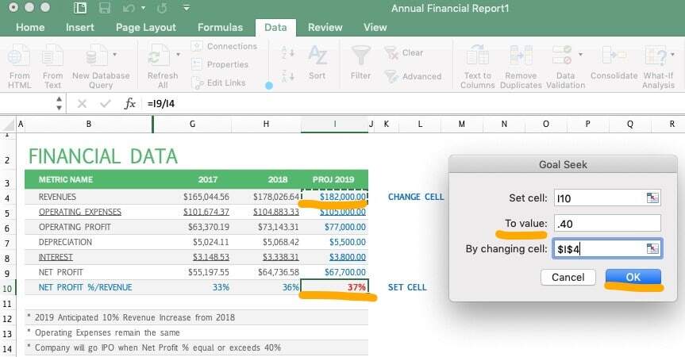Viewport: 685px width, 357px height.
Task: Expand the Refresh All dropdown arrow
Action: click(x=179, y=55)
